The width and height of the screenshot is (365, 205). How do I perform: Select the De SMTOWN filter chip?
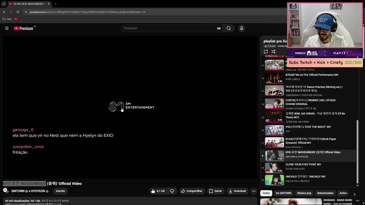(x=283, y=193)
